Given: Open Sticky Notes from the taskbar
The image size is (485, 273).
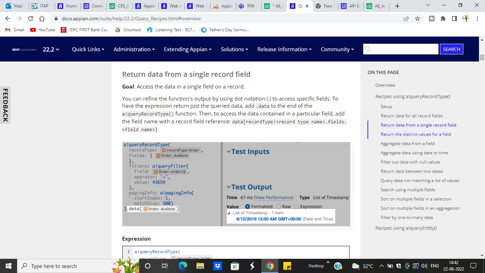Looking at the screenshot, I should 287,266.
